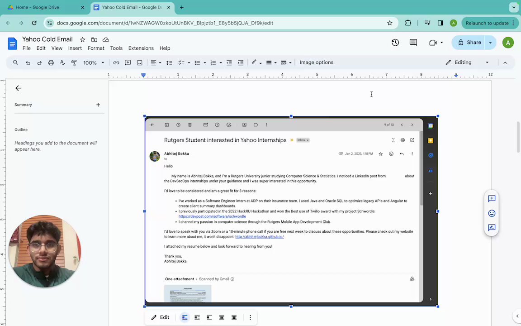
Task: Open Chrome extensions puzzle icon
Action: tap(408, 23)
